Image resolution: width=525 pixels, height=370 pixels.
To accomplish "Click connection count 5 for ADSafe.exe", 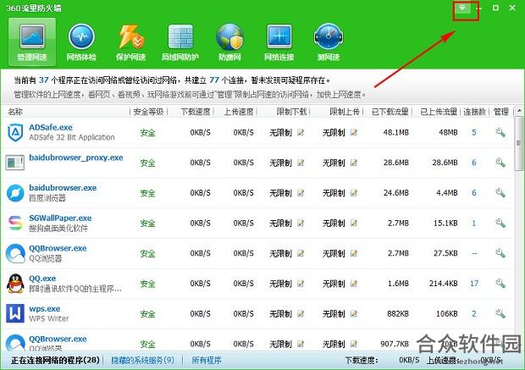I will pos(474,132).
